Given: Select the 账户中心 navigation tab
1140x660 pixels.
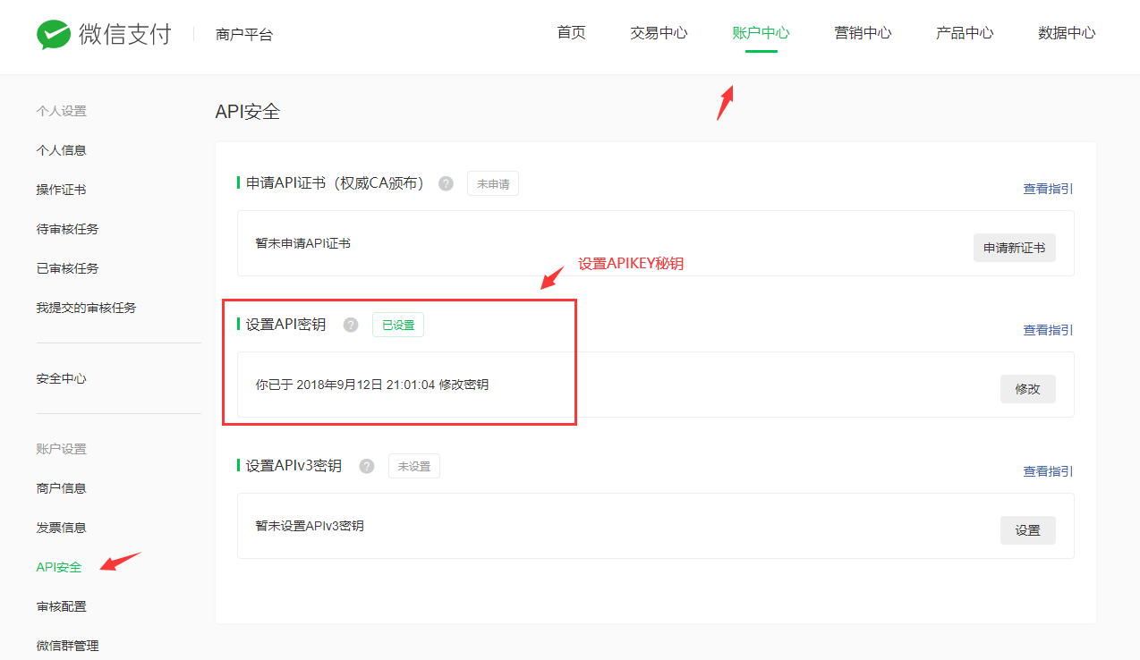Looking at the screenshot, I should click(x=761, y=33).
